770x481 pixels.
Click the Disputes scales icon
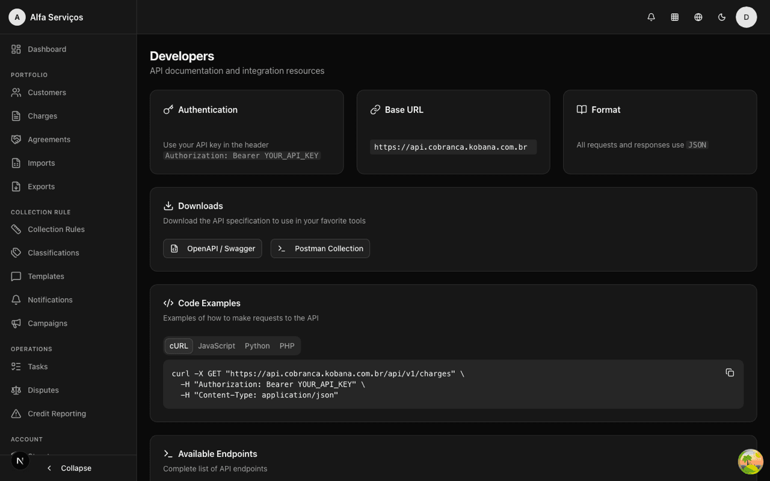[x=16, y=390]
